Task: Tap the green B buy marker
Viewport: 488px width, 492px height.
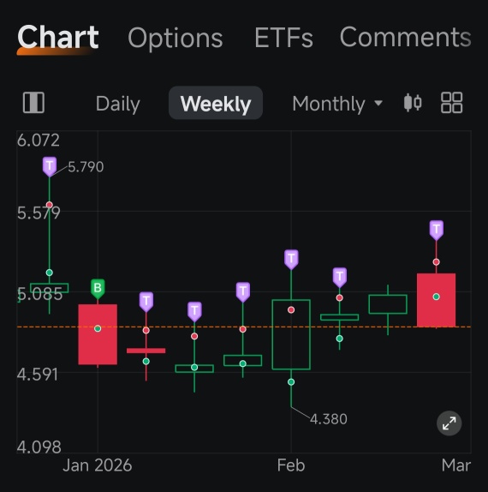Action: 98,289
